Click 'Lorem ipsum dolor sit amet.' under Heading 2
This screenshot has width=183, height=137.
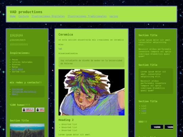tap(75, 135)
